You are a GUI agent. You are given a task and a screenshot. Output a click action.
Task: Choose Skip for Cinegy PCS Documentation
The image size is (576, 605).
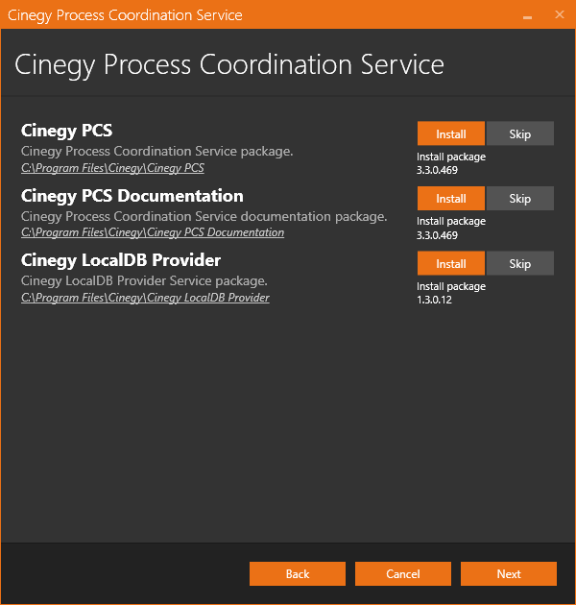520,199
